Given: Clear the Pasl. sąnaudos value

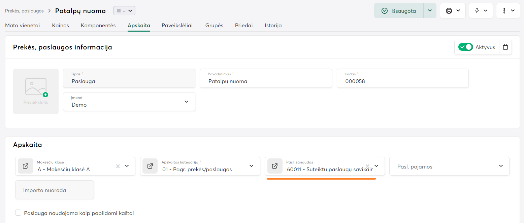Looking at the screenshot, I should (x=367, y=166).
